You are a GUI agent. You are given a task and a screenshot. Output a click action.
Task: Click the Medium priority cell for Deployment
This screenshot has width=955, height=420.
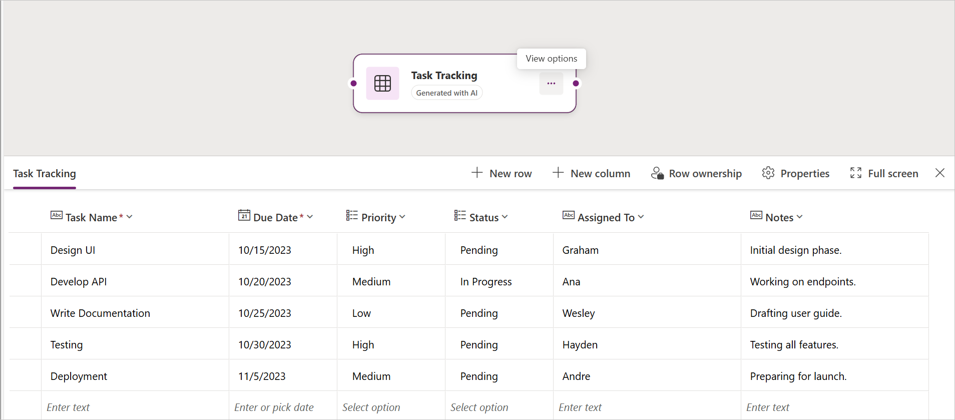(391, 376)
